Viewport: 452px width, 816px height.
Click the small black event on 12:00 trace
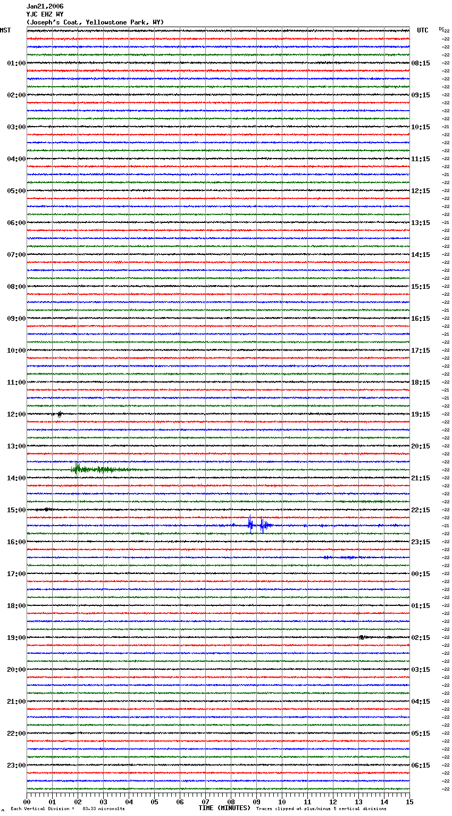(x=60, y=414)
